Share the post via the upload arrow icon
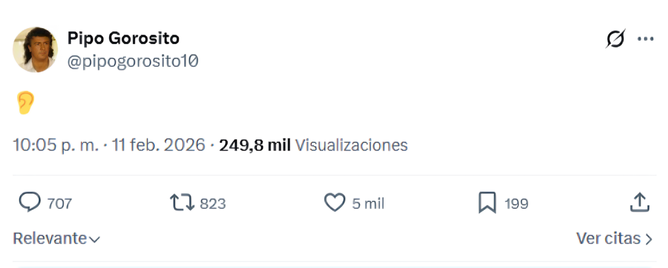 pyautogui.click(x=639, y=203)
